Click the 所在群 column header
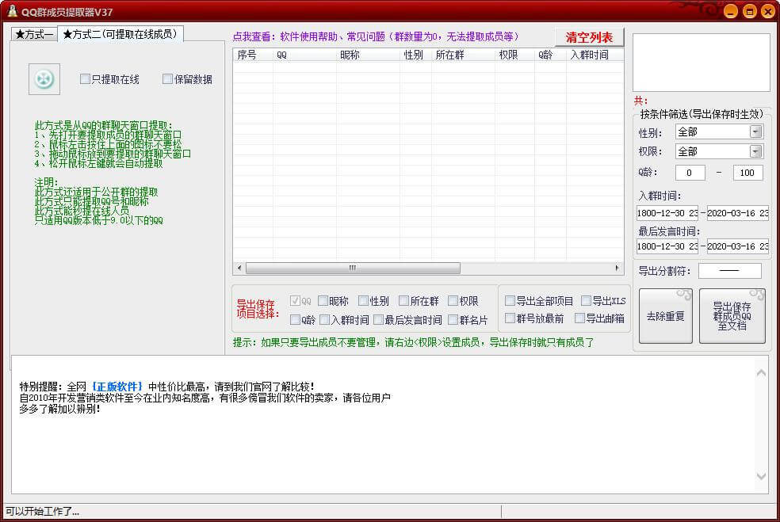Screen dimensions: 780x522 pos(464,55)
